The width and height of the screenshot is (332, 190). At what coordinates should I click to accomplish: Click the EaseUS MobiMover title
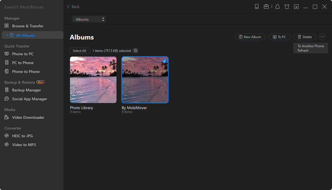click(x=24, y=7)
